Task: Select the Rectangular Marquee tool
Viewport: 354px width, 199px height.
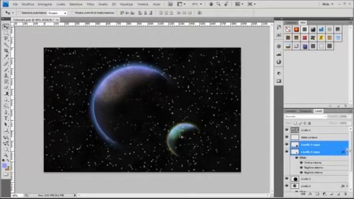Action: coord(6,33)
